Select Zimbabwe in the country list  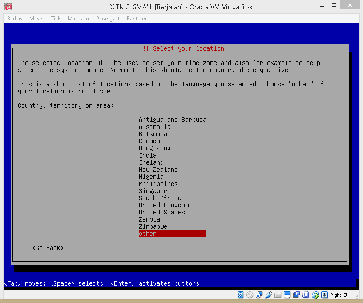coord(173,226)
